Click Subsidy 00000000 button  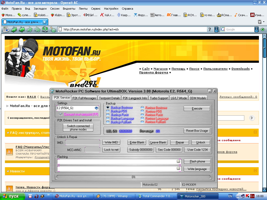tap(141, 150)
